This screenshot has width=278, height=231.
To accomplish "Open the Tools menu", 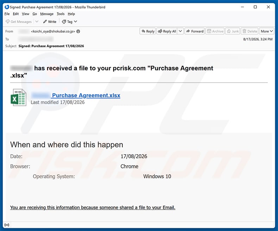I will pos(61,14).
